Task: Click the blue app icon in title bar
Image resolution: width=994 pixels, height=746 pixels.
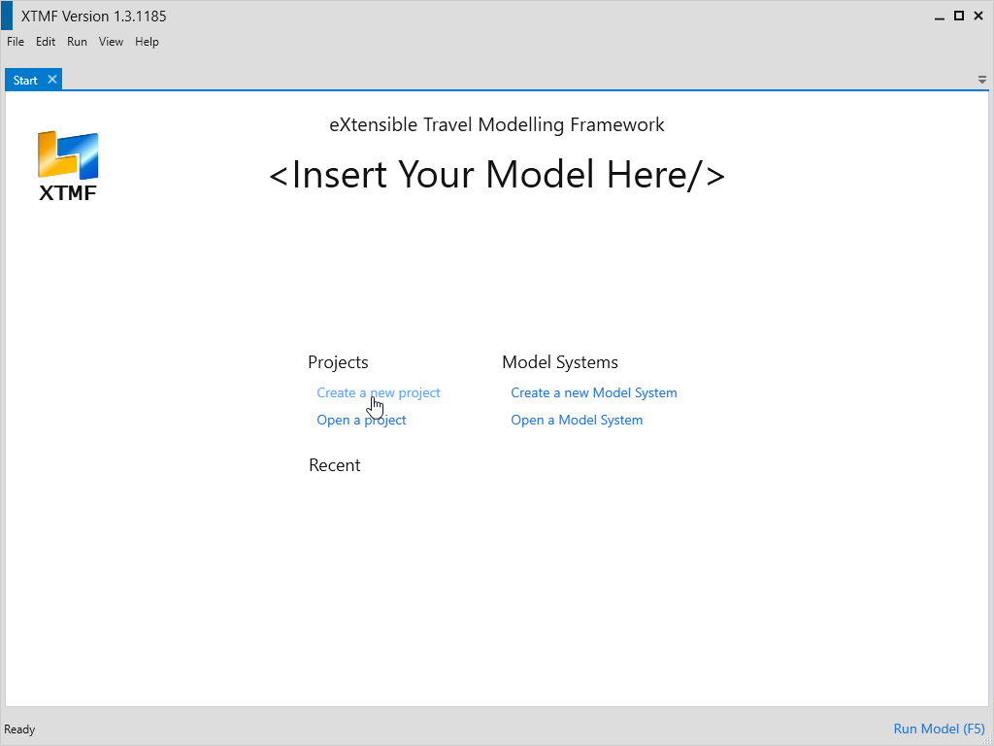Action: coord(7,16)
